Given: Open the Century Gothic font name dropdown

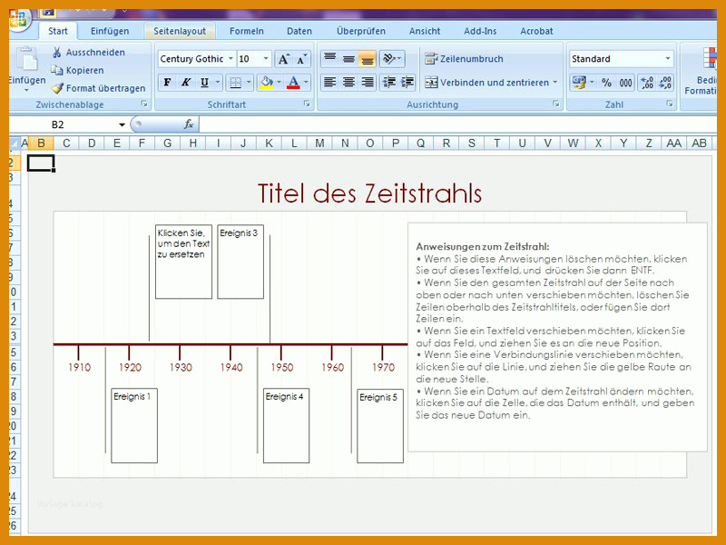Looking at the screenshot, I should pyautogui.click(x=231, y=59).
